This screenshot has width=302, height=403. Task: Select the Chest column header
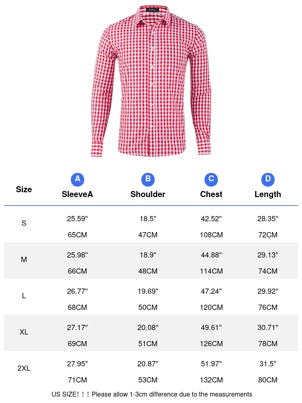(x=211, y=194)
